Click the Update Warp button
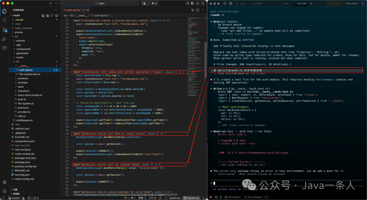Screen dimensions: 367x200 coord(334,3)
